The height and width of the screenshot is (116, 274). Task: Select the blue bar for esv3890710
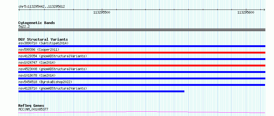tap(142, 46)
